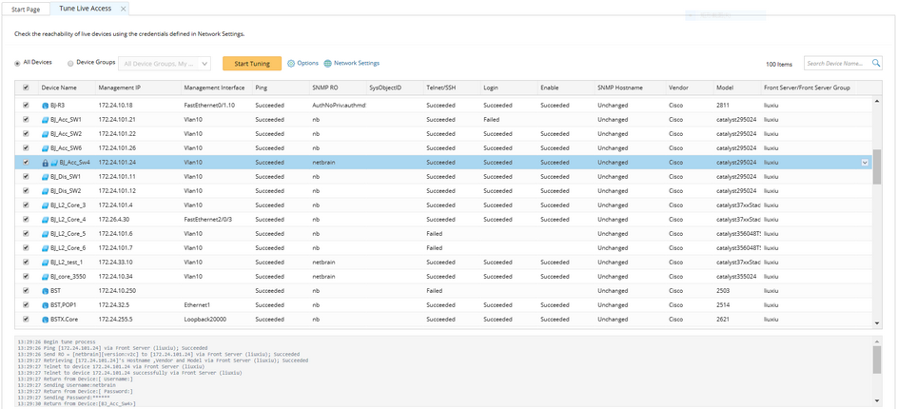Click the BST.POP1 router device icon
This screenshot has height=409, width=897.
(x=45, y=305)
